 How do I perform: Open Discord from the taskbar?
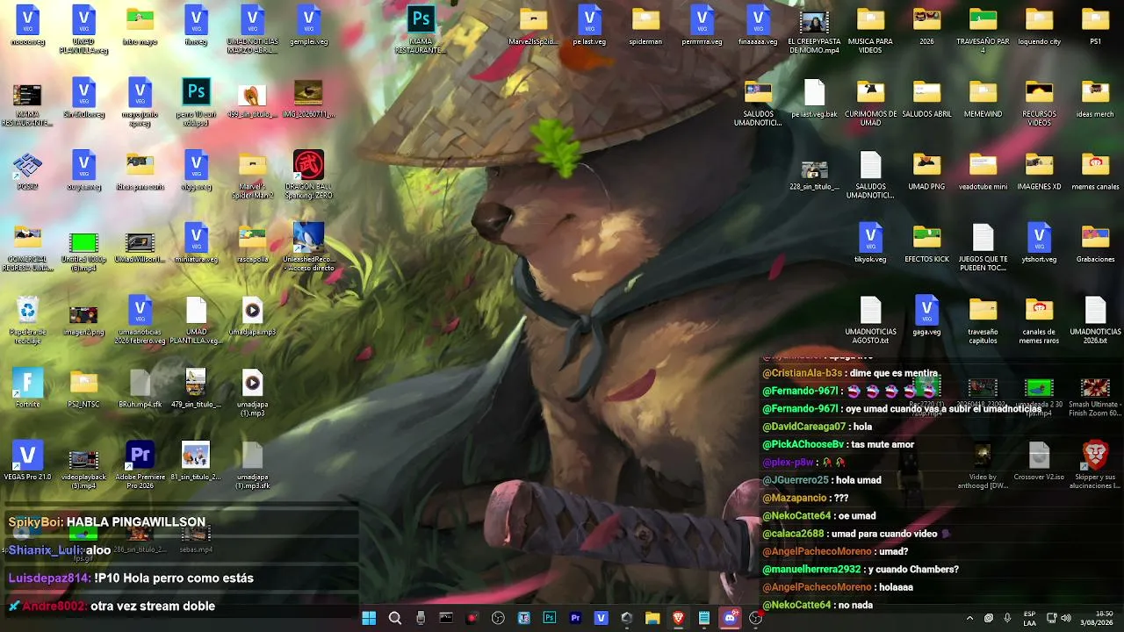(730, 618)
